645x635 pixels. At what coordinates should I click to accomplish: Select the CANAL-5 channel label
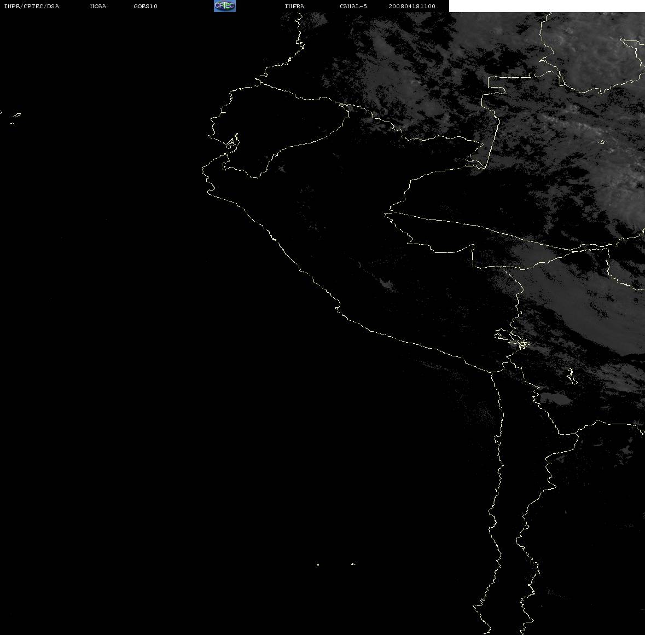[353, 6]
